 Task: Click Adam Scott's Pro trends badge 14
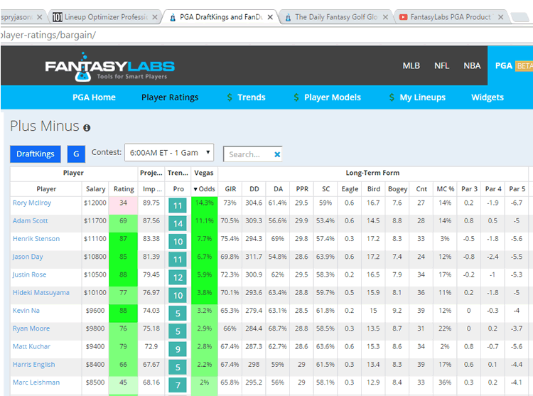pos(178,223)
